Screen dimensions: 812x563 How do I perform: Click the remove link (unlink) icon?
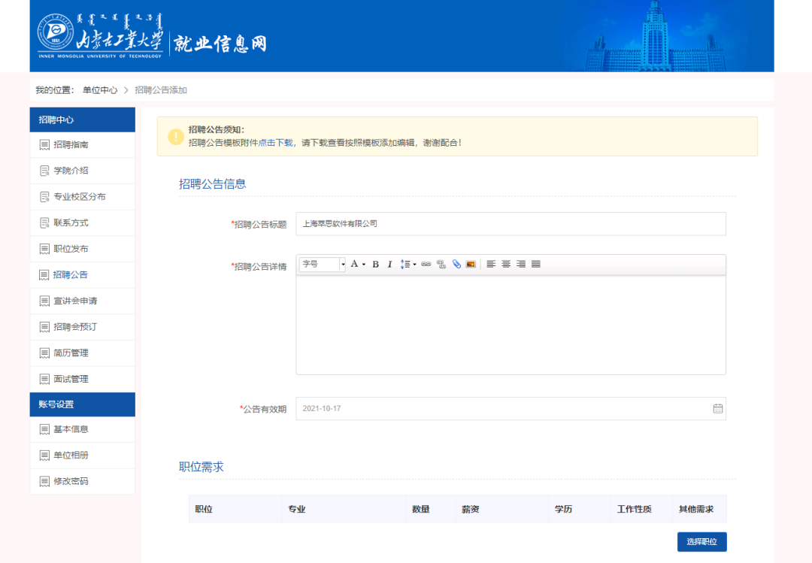tap(441, 265)
